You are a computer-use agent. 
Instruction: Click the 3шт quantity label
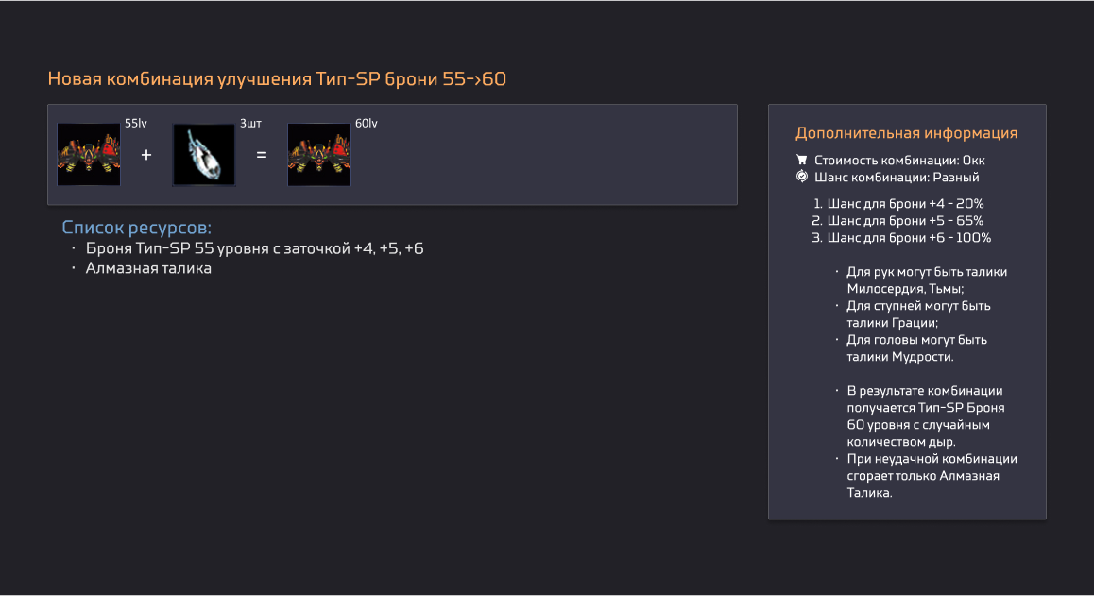pos(250,124)
